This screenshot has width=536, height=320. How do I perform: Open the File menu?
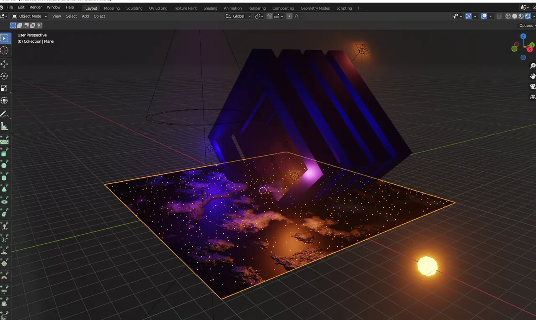coord(10,8)
